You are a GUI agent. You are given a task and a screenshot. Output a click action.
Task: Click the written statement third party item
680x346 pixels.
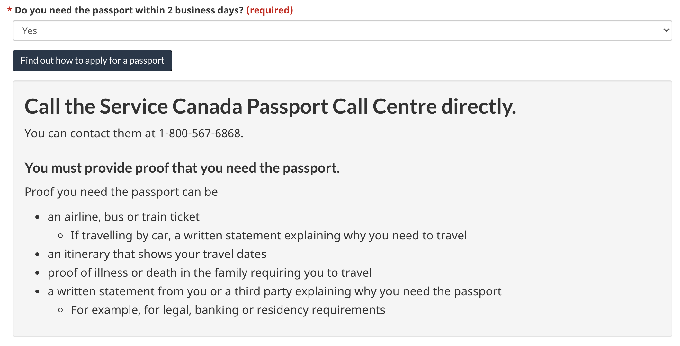tap(274, 291)
